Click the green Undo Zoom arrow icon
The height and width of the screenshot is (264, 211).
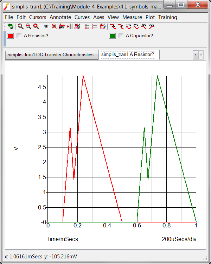coord(11,26)
